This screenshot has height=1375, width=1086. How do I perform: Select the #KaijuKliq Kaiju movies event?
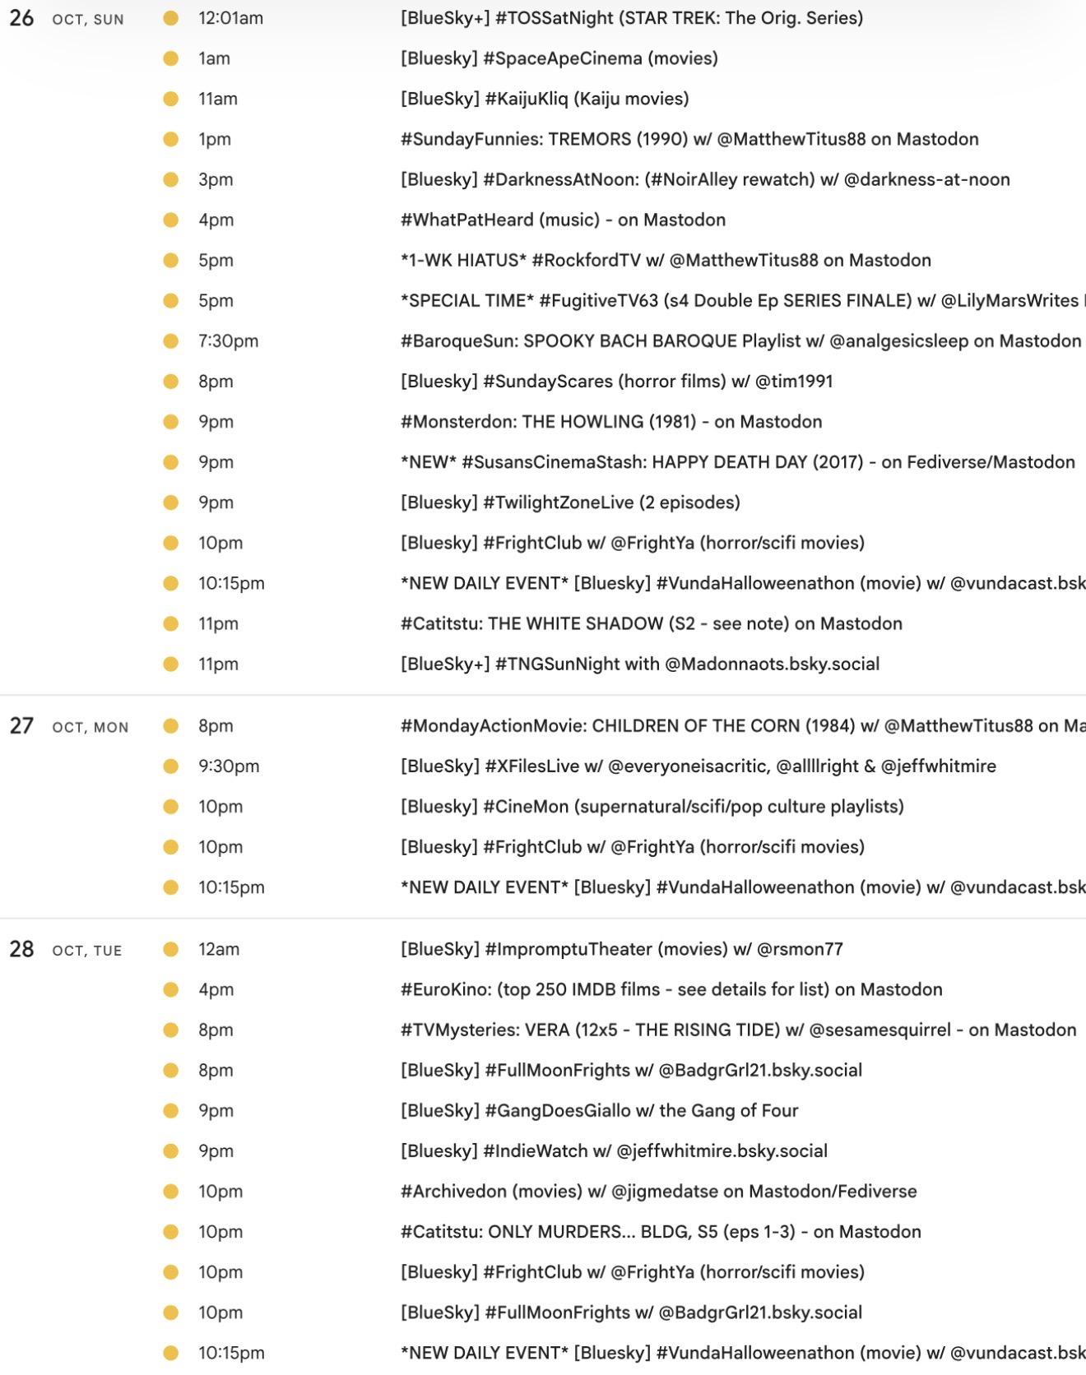coord(544,99)
